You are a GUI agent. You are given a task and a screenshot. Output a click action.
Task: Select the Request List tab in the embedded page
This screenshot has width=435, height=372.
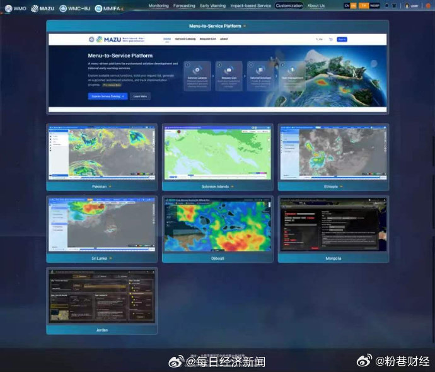(x=207, y=39)
